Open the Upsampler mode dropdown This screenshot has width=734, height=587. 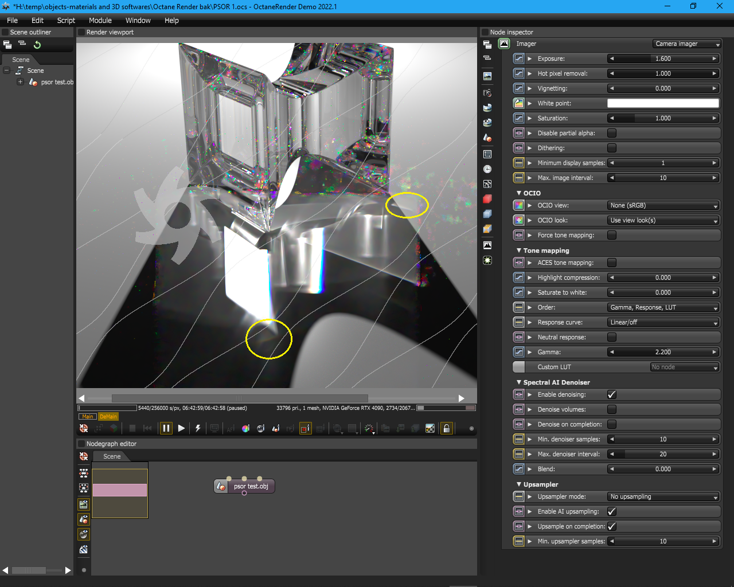point(663,496)
